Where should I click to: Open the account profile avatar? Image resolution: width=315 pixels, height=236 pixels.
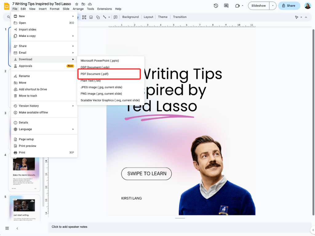tap(308, 6)
